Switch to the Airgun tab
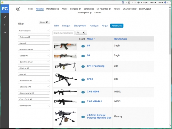The height and width of the screenshot is (129, 172). pos(105,26)
